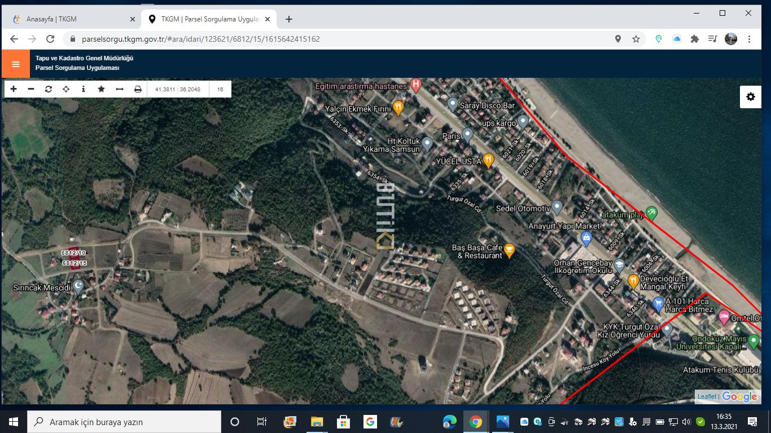Click the Egitim arastirma hastanesi hospital marker
Image resolution: width=771 pixels, height=433 pixels.
click(x=416, y=86)
